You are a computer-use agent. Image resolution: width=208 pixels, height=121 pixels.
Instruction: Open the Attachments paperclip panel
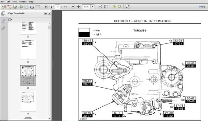[3, 28]
